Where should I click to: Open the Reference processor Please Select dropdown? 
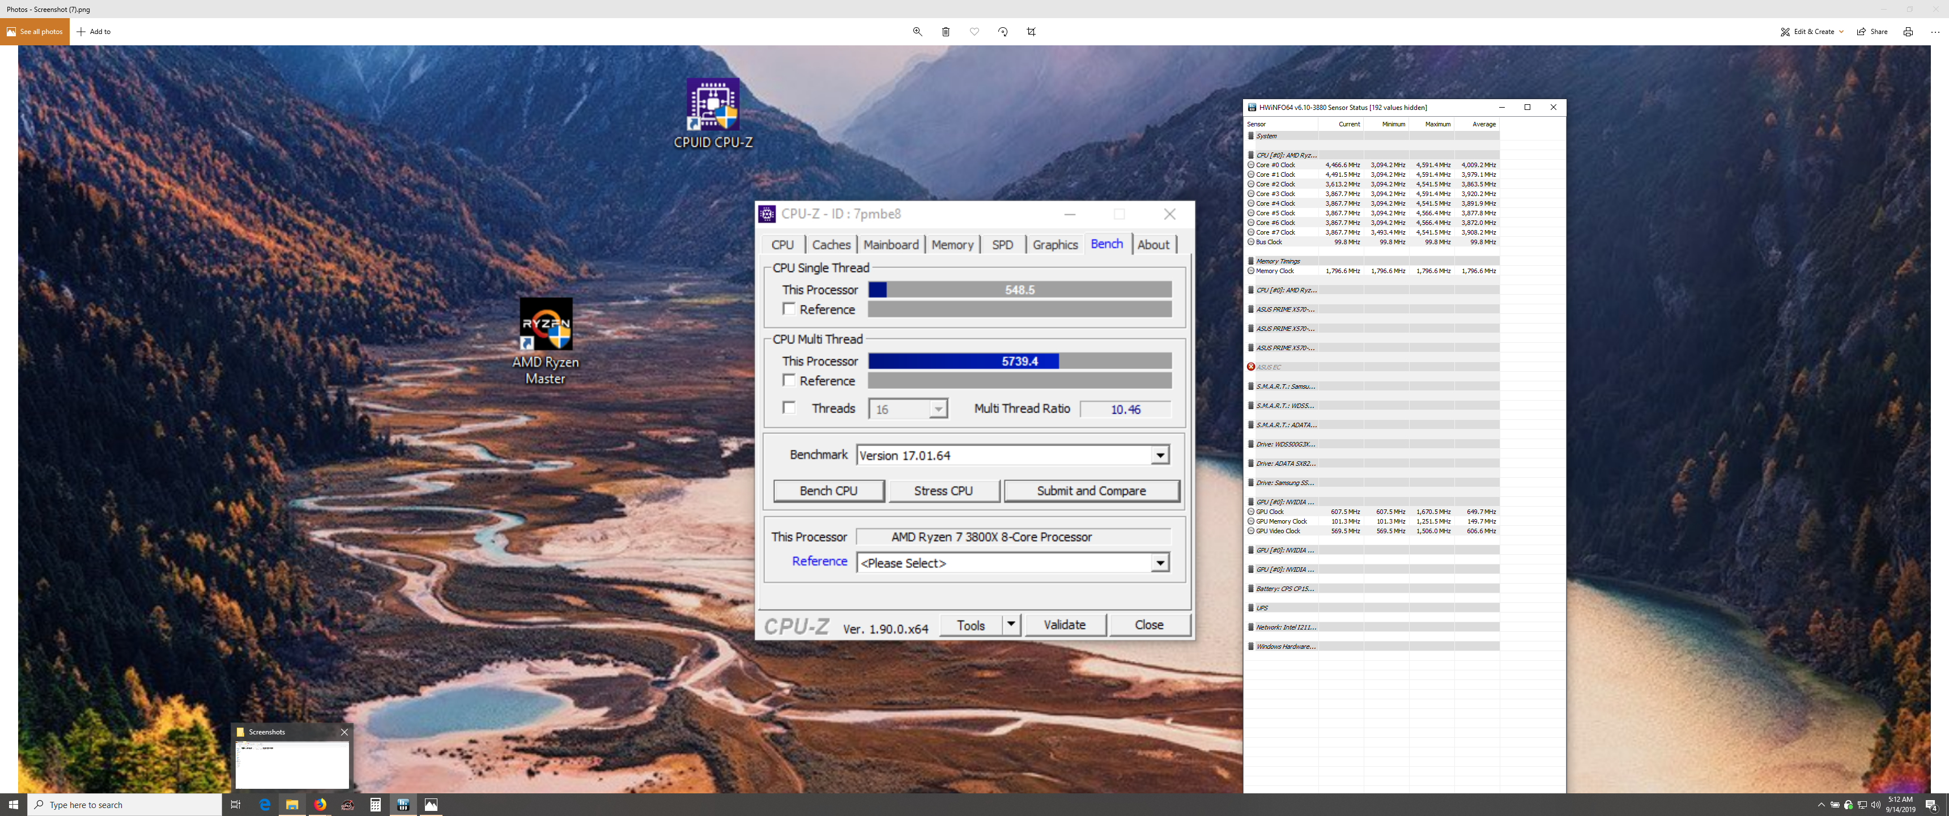click(x=1160, y=563)
